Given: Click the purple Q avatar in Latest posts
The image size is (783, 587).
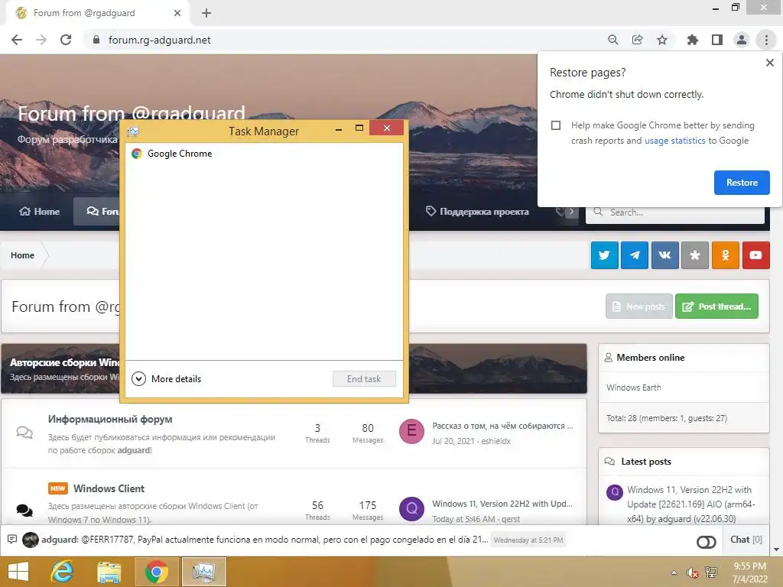Looking at the screenshot, I should point(614,492).
